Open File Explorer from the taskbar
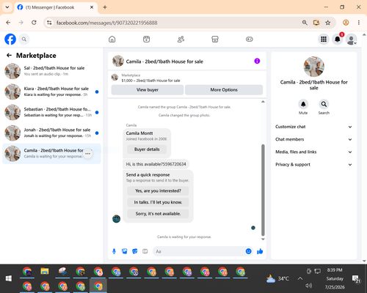 45,271
